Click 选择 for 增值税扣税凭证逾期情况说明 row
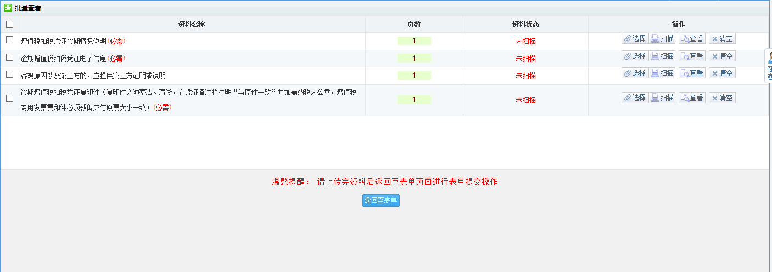This screenshot has height=272, width=772. tap(635, 39)
